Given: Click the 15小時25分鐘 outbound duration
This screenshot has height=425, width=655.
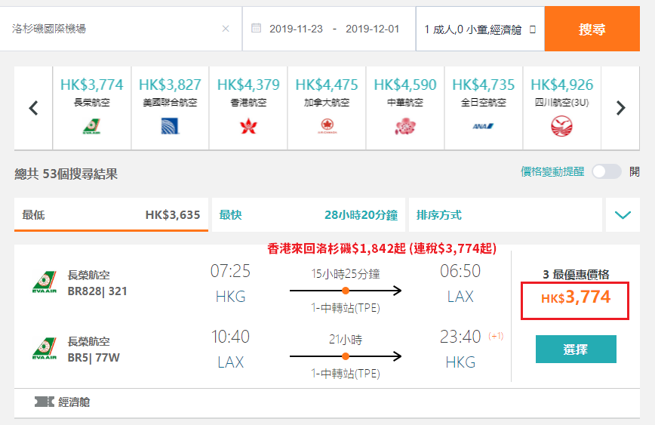Looking at the screenshot, I should (346, 274).
